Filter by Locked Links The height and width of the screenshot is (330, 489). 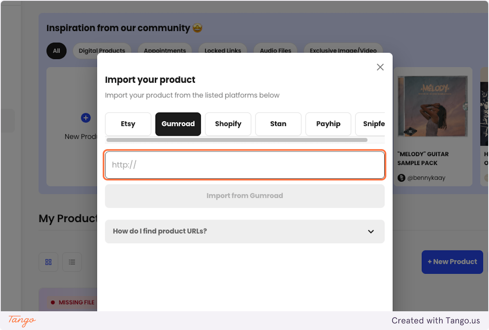click(x=223, y=51)
